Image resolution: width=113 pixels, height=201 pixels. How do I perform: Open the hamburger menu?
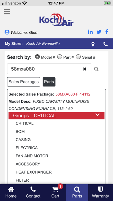(7, 12)
